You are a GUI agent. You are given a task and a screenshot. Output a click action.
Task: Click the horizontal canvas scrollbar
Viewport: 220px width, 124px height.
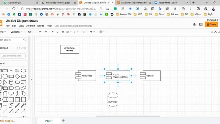tap(128, 116)
